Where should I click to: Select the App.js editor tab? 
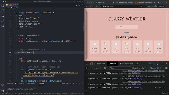pyautogui.click(x=12, y=5)
